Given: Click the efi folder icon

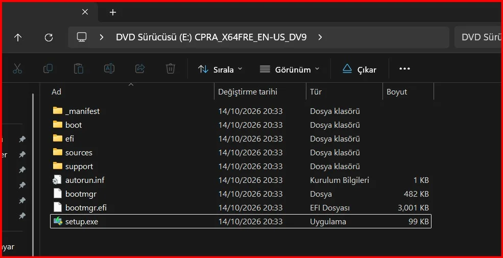Looking at the screenshot, I should [x=57, y=138].
